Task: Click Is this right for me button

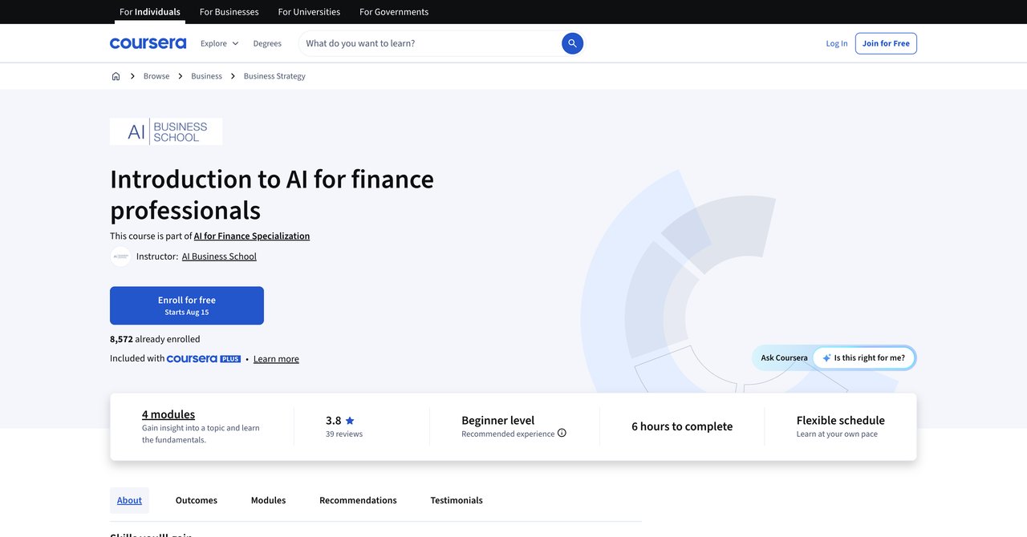Action: (x=864, y=358)
